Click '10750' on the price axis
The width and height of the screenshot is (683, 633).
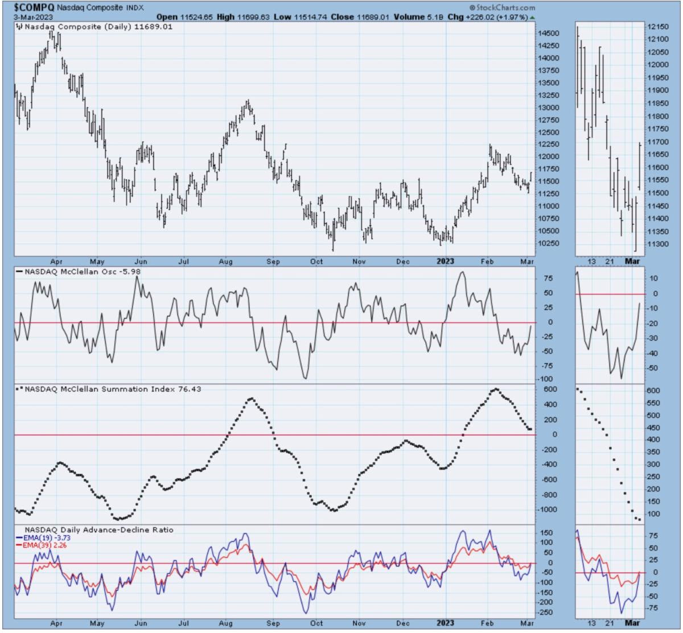[549, 218]
